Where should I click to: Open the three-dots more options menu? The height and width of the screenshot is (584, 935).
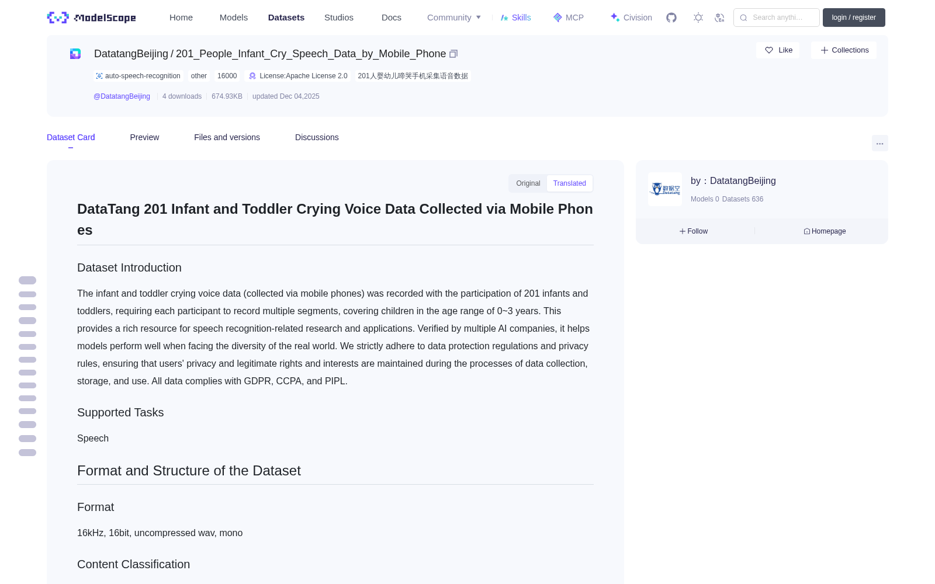click(x=880, y=143)
